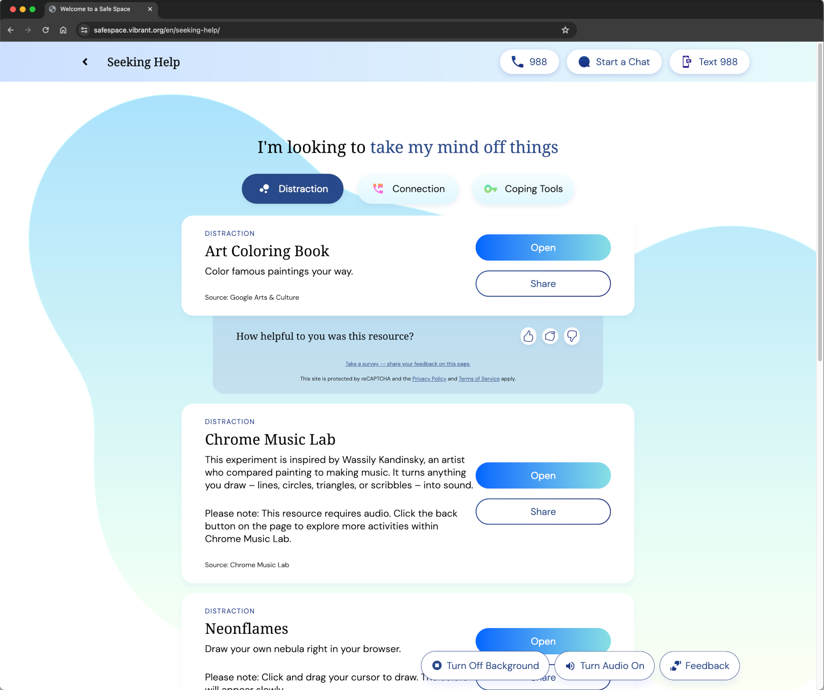This screenshot has height=690, width=824.
Task: Click the thumbs down rating icon
Action: [x=572, y=336]
